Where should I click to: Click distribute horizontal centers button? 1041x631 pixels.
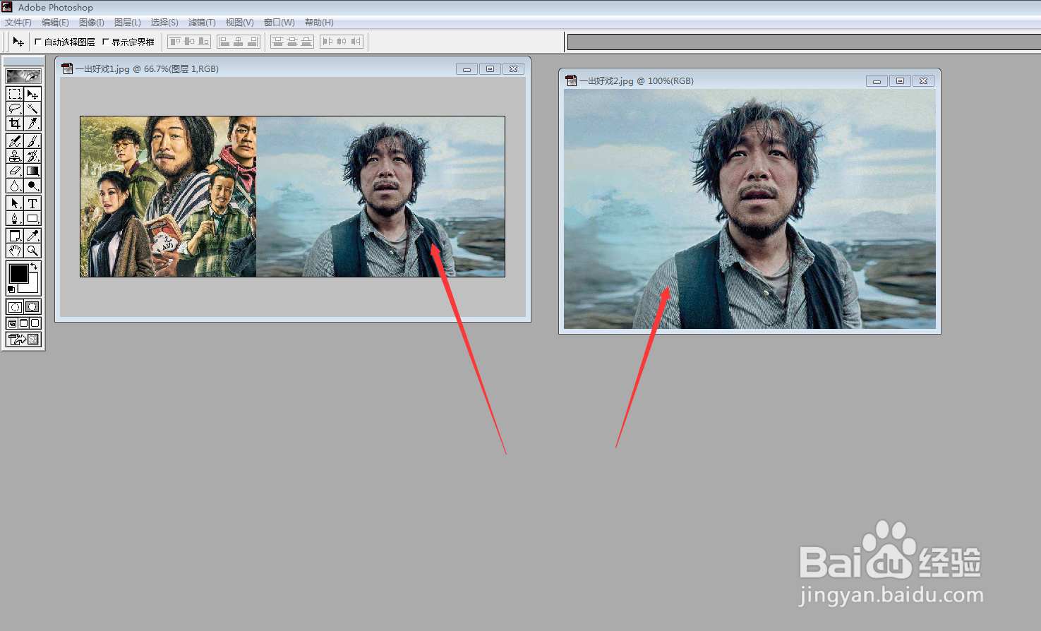(x=342, y=42)
